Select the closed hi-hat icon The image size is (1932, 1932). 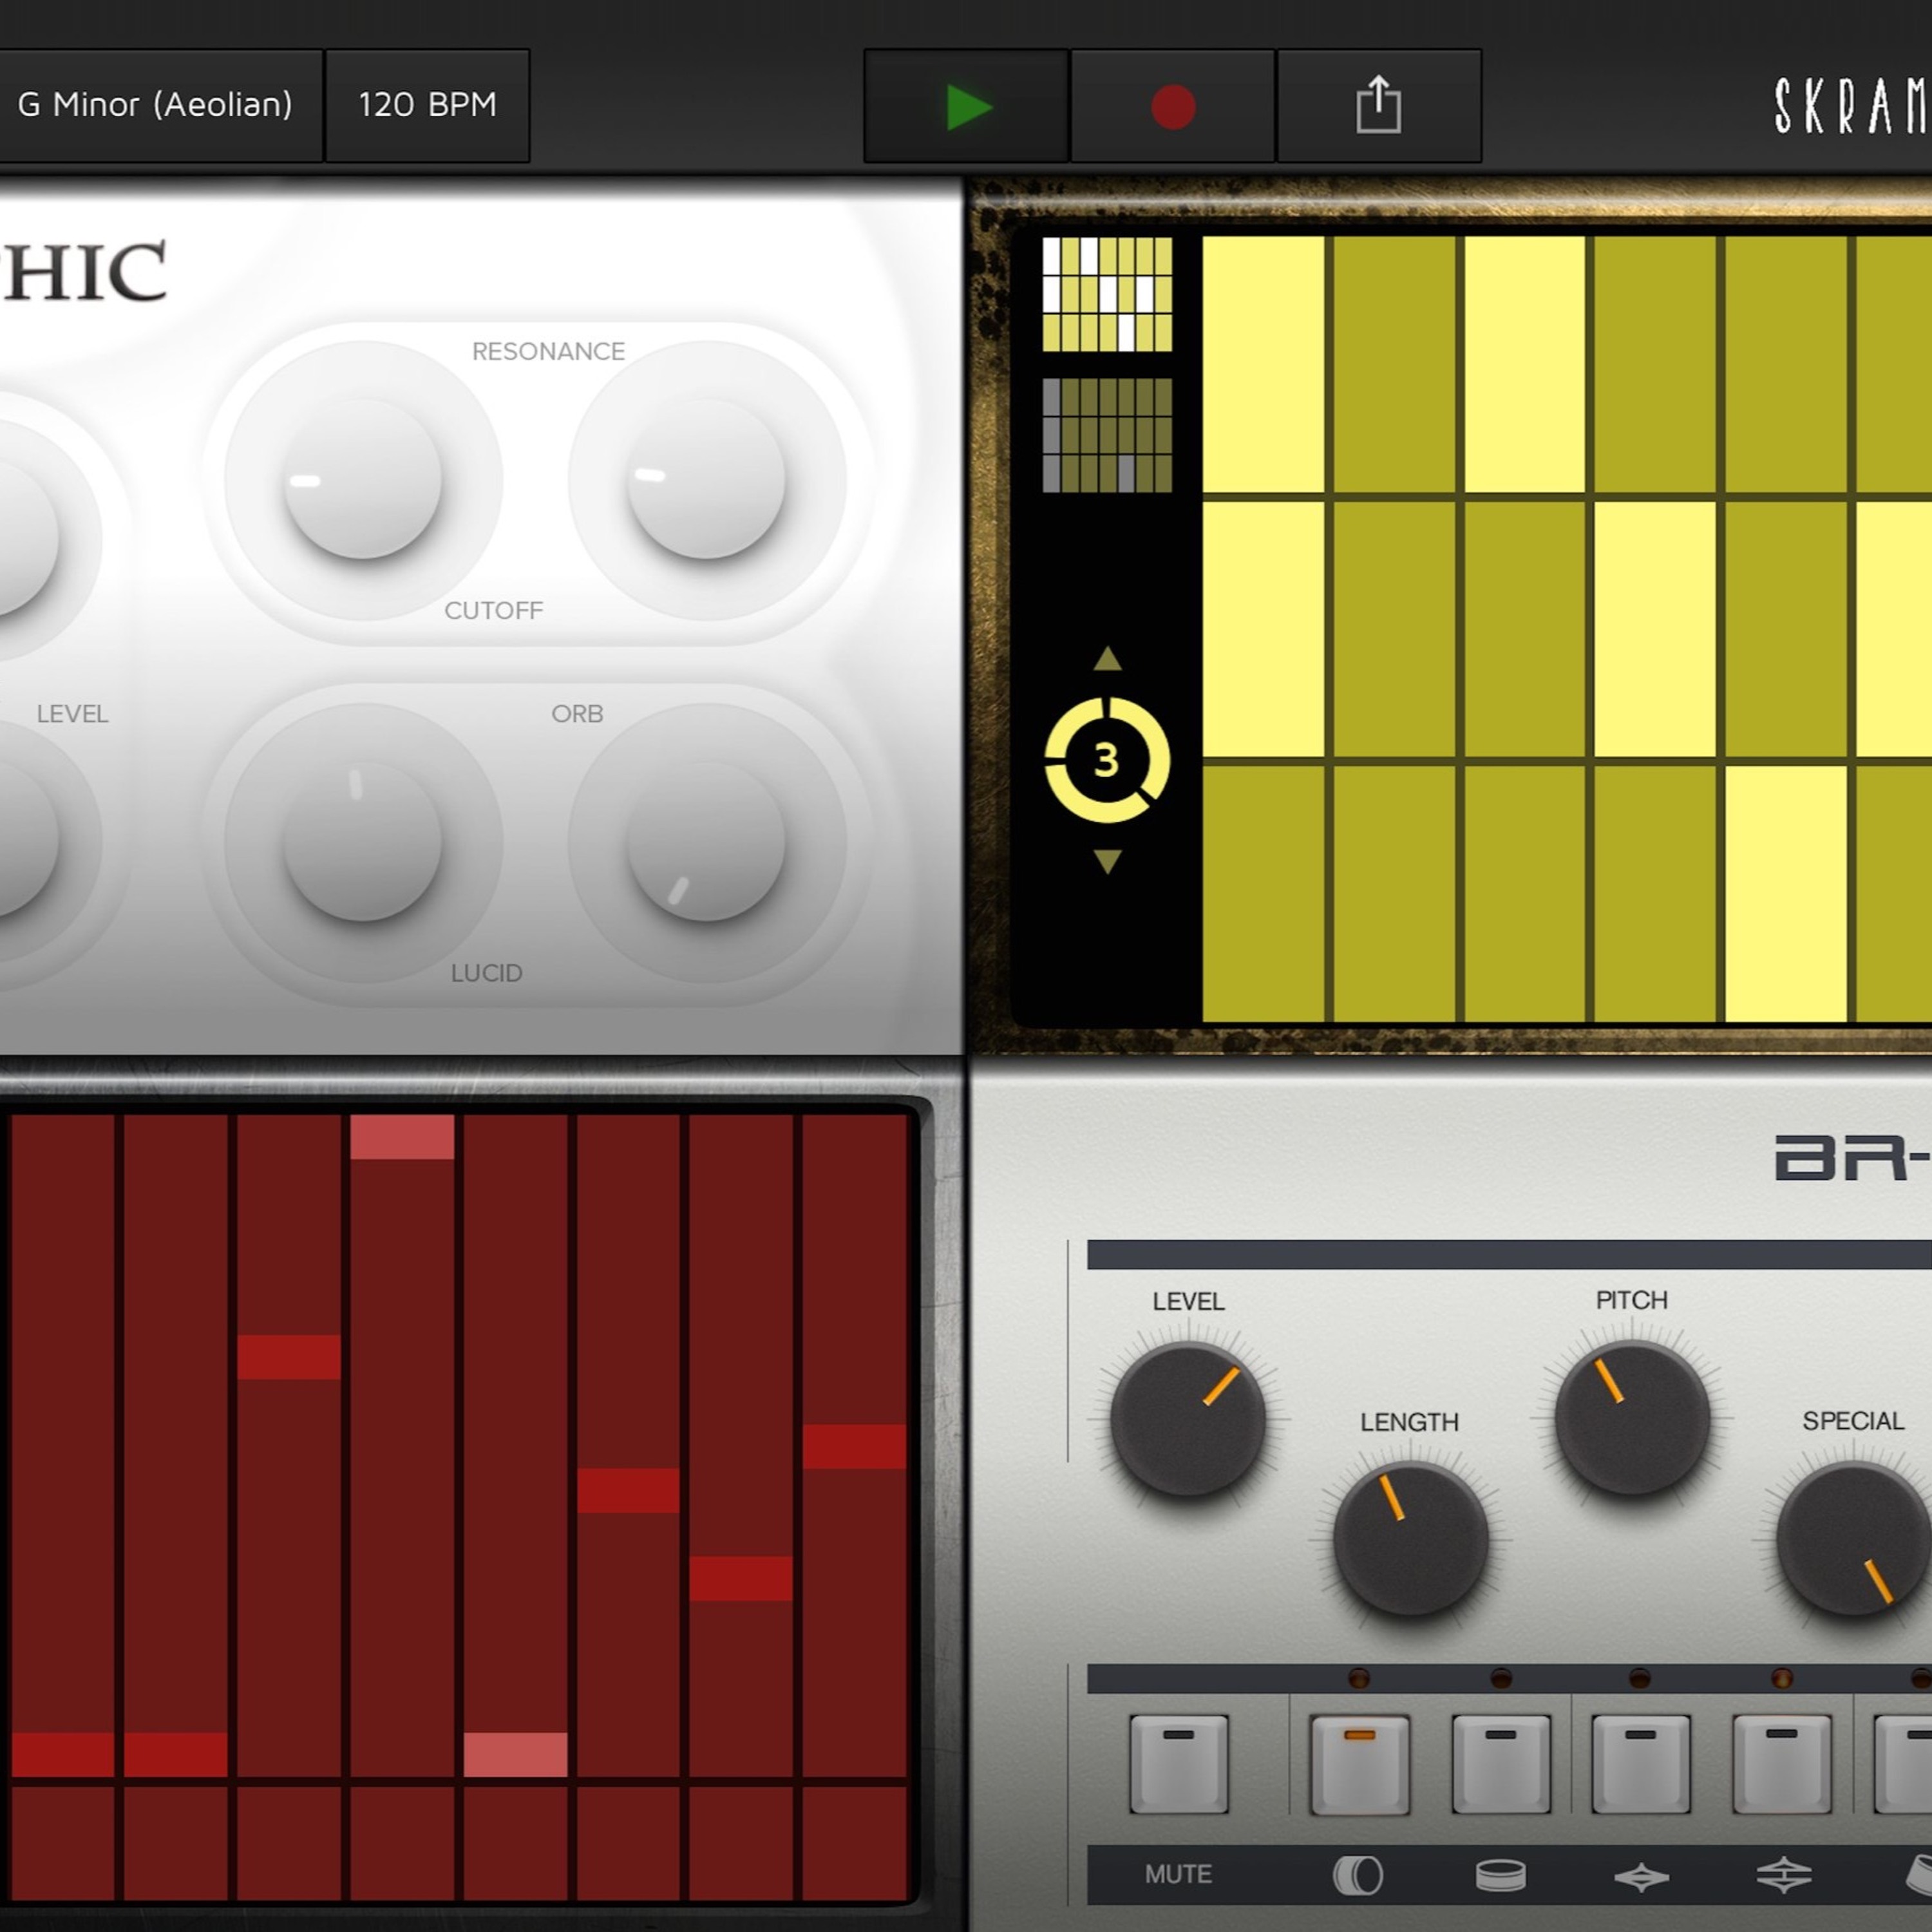tap(1641, 1877)
